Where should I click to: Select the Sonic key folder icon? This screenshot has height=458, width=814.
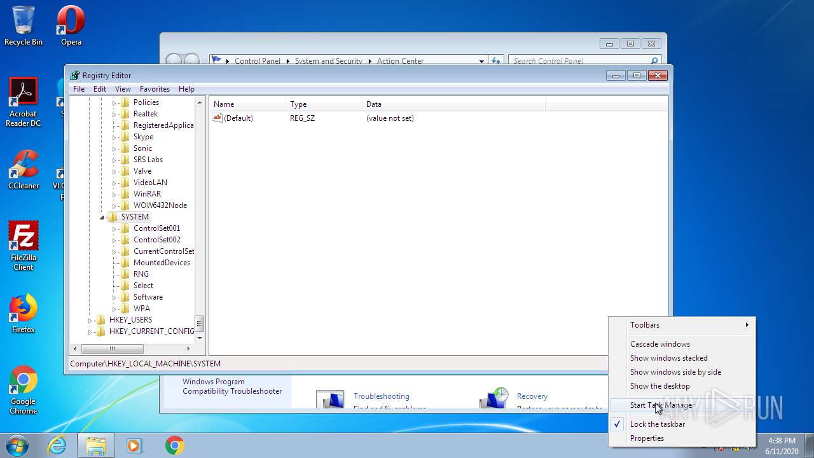point(125,148)
